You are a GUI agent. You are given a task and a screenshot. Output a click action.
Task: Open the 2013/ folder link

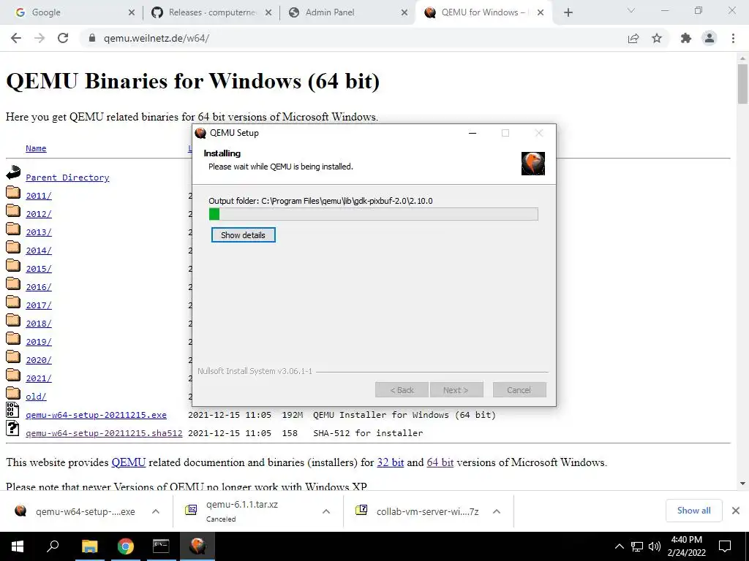(x=39, y=232)
